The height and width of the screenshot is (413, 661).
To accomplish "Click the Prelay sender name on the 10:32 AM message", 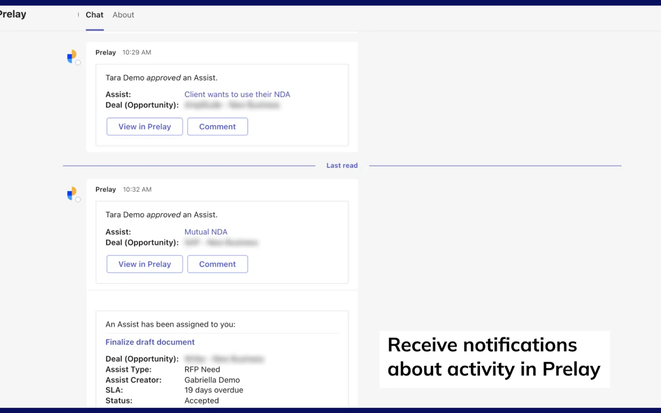I will point(105,190).
